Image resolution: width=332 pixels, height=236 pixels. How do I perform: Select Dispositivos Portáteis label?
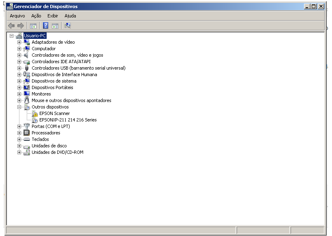coord(52,87)
